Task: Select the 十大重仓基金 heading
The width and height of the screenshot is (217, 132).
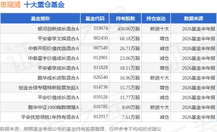Action: [x=44, y=4]
